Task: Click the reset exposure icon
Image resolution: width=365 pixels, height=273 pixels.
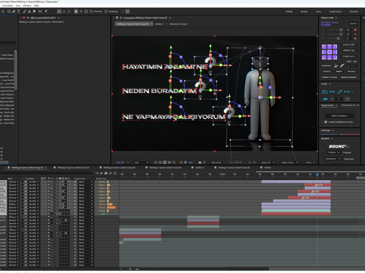Action: (185, 162)
